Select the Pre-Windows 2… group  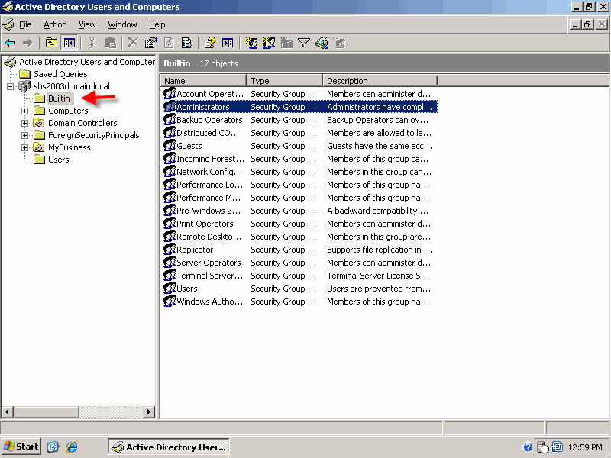209,211
